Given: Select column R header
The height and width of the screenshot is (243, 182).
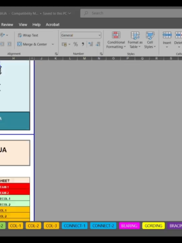Looking at the screenshot, I should (157, 58).
